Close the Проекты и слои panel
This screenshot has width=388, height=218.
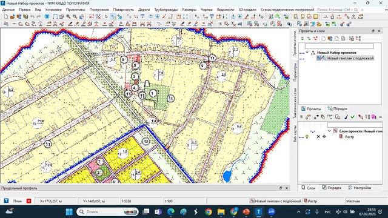click(x=379, y=31)
